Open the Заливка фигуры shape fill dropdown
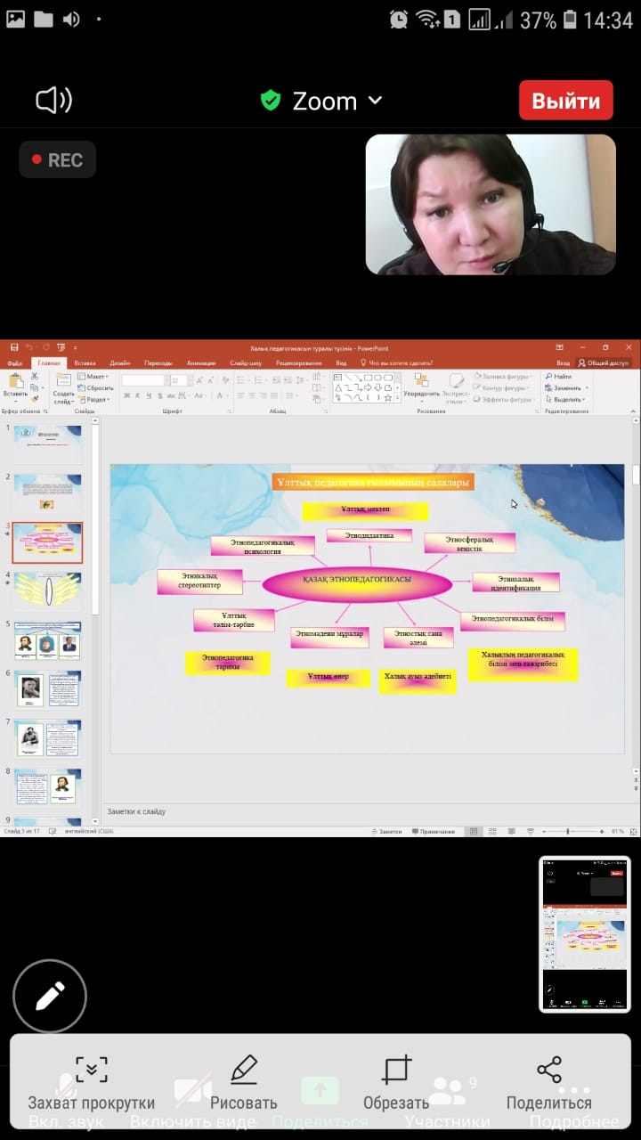This screenshot has width=641, height=1140. coord(503,377)
